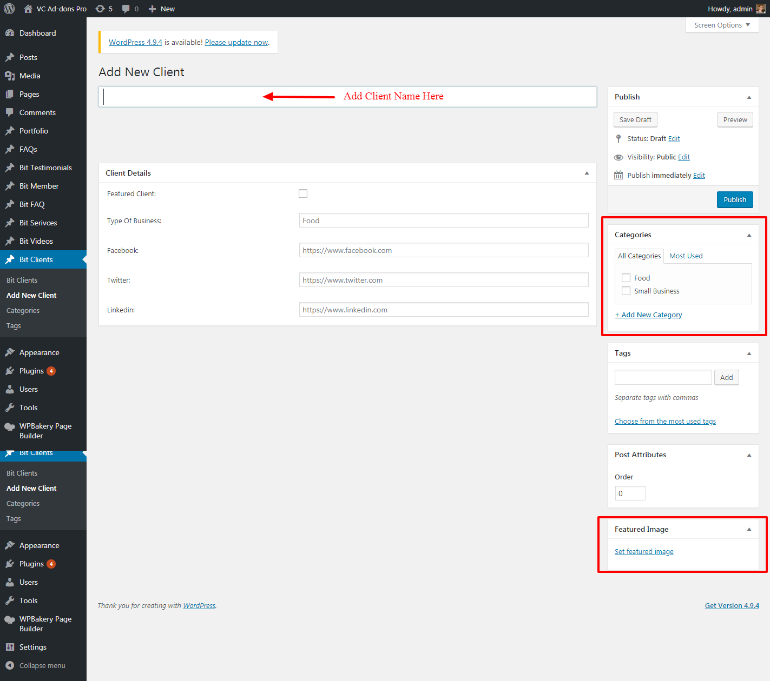Open the updates icon in admin bar
Screen dimensions: 770x681
coord(100,9)
